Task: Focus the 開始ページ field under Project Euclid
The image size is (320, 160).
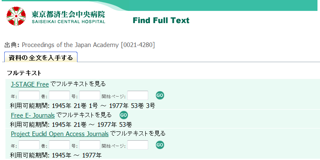Action: (x=138, y=145)
